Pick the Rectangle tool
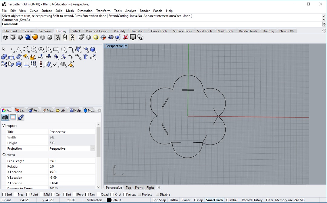The width and height of the screenshot is (327, 203). (56, 49)
